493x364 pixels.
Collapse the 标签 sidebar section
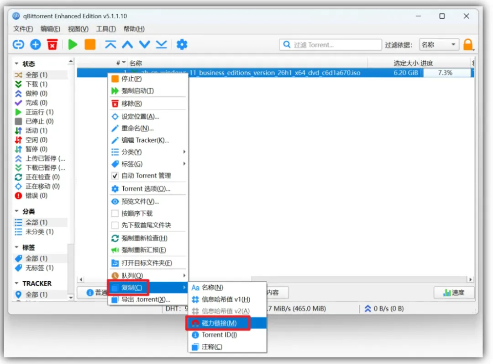(x=16, y=247)
